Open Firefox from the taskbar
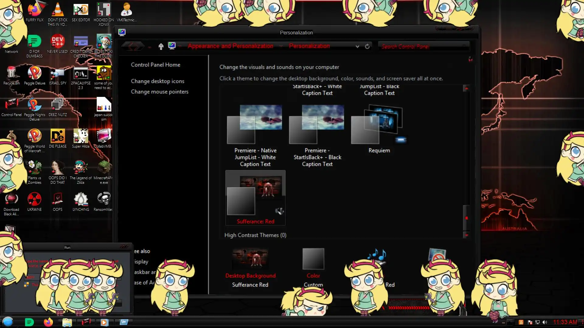 coord(48,322)
